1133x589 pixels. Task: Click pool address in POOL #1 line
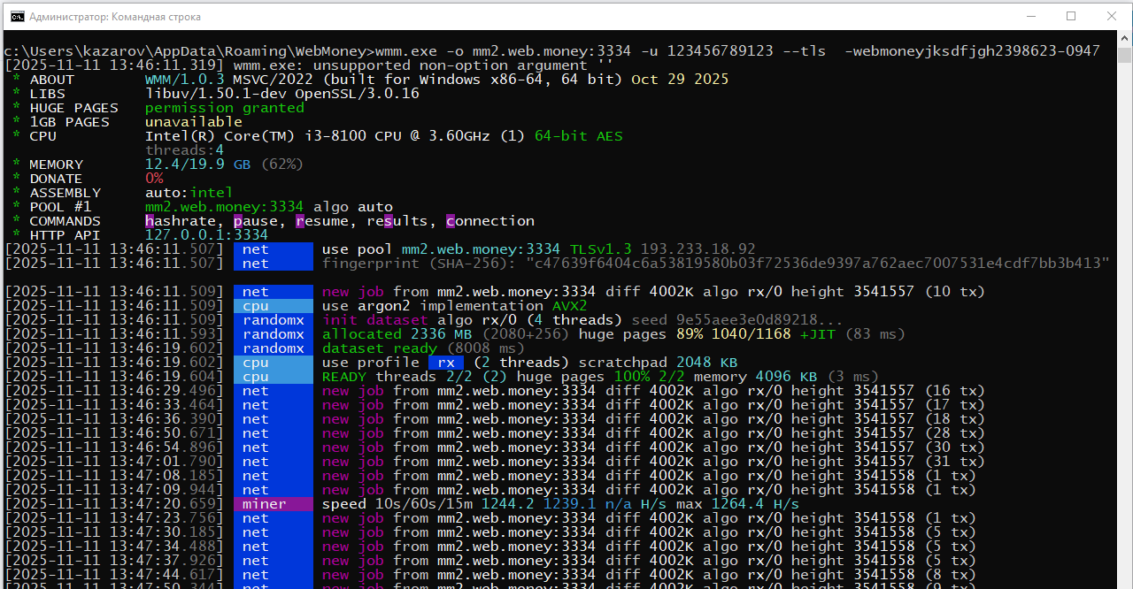click(x=224, y=207)
